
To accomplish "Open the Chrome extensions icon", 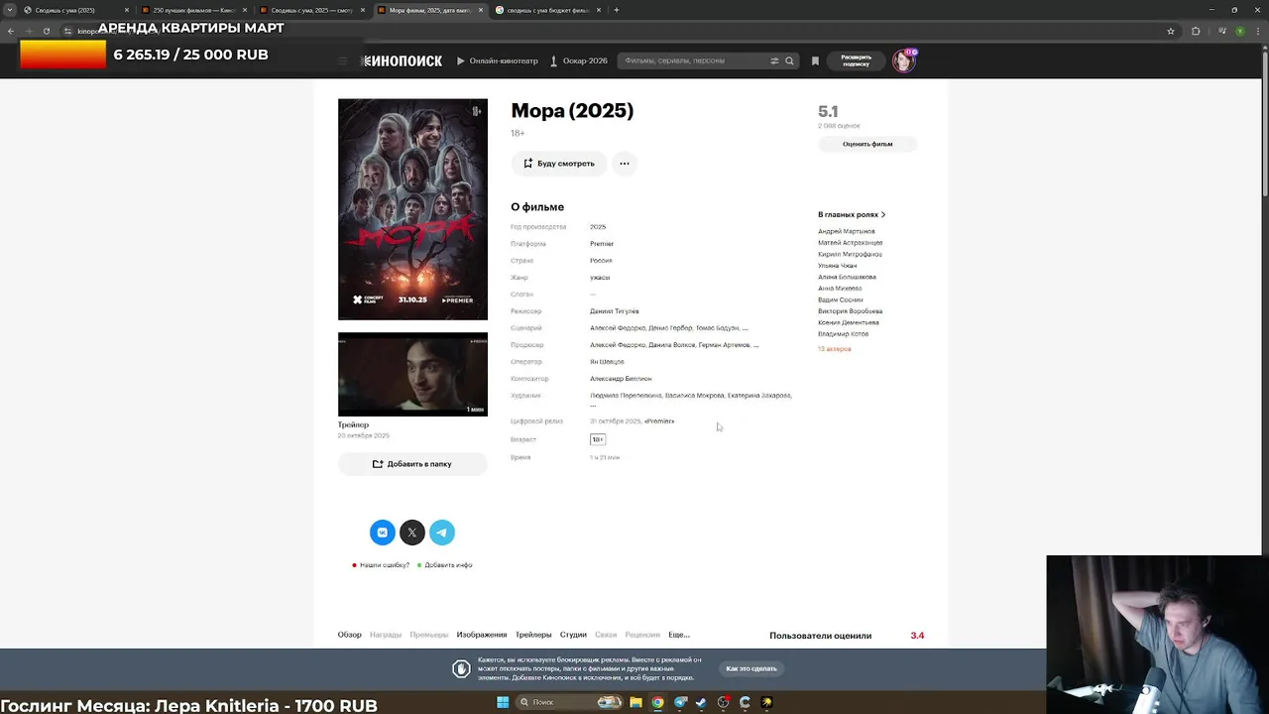I will [1196, 31].
